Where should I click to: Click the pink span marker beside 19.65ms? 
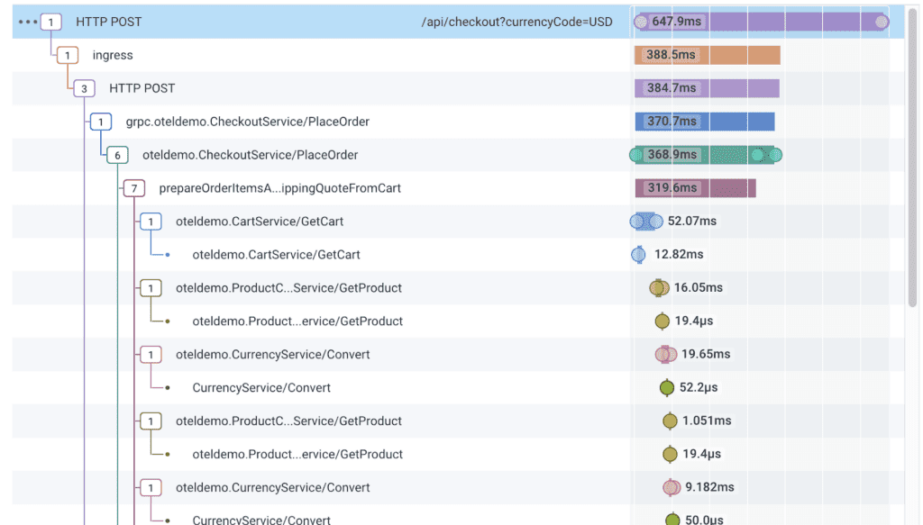click(666, 355)
